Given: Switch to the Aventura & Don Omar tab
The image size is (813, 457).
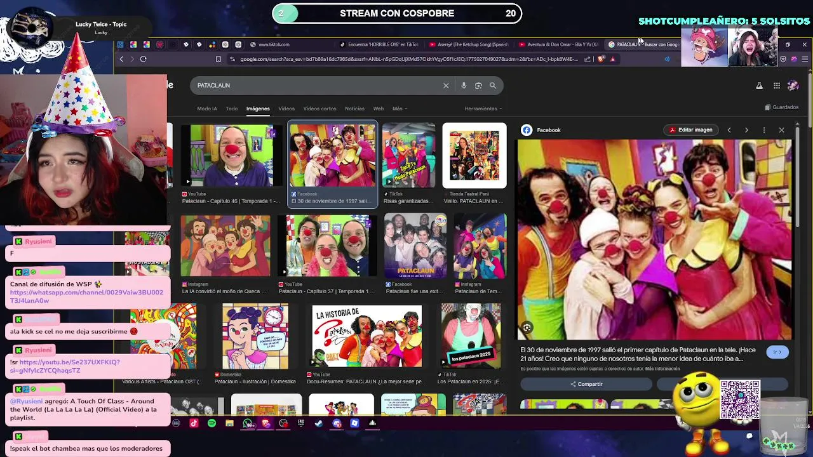Looking at the screenshot, I should 558,44.
